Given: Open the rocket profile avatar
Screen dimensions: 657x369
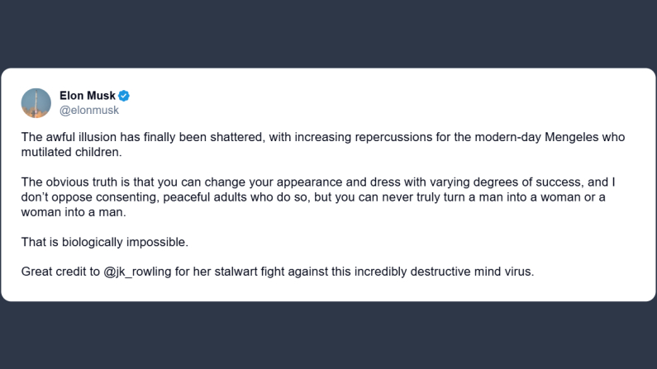Looking at the screenshot, I should click(x=36, y=102).
